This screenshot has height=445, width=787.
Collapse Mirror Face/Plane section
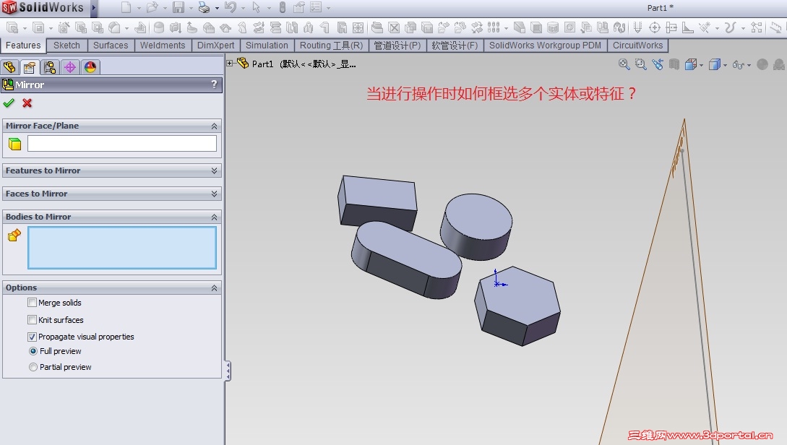pyautogui.click(x=215, y=126)
